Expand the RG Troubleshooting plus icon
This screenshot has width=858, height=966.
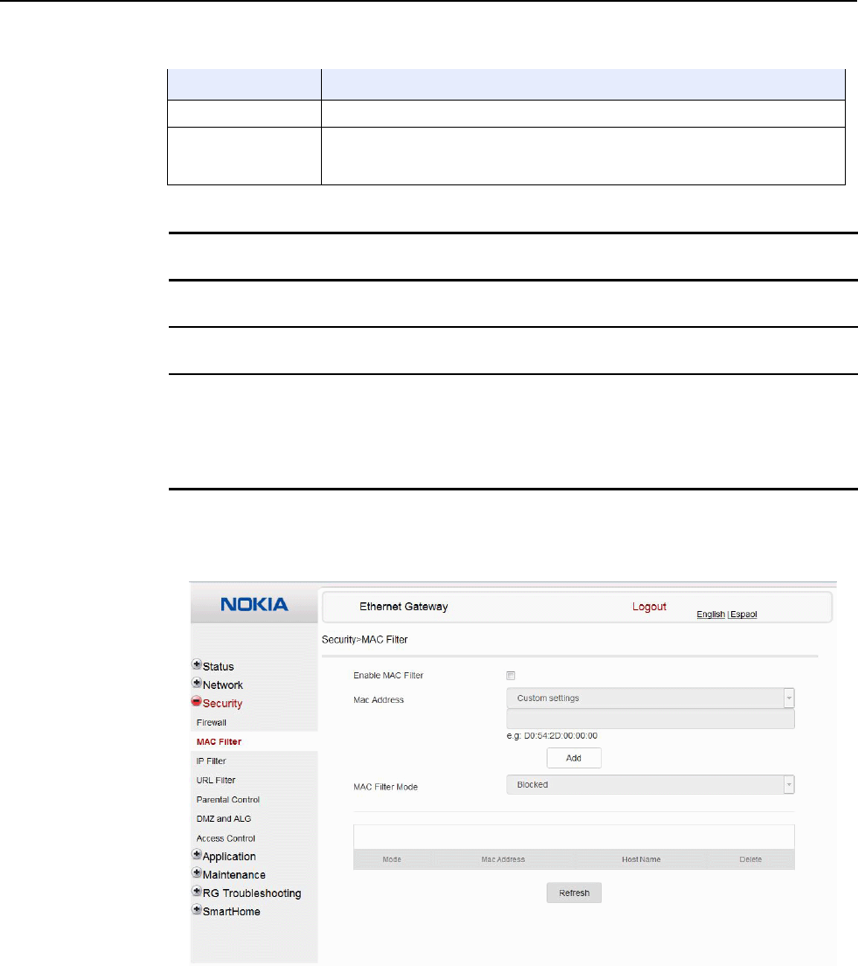(197, 891)
